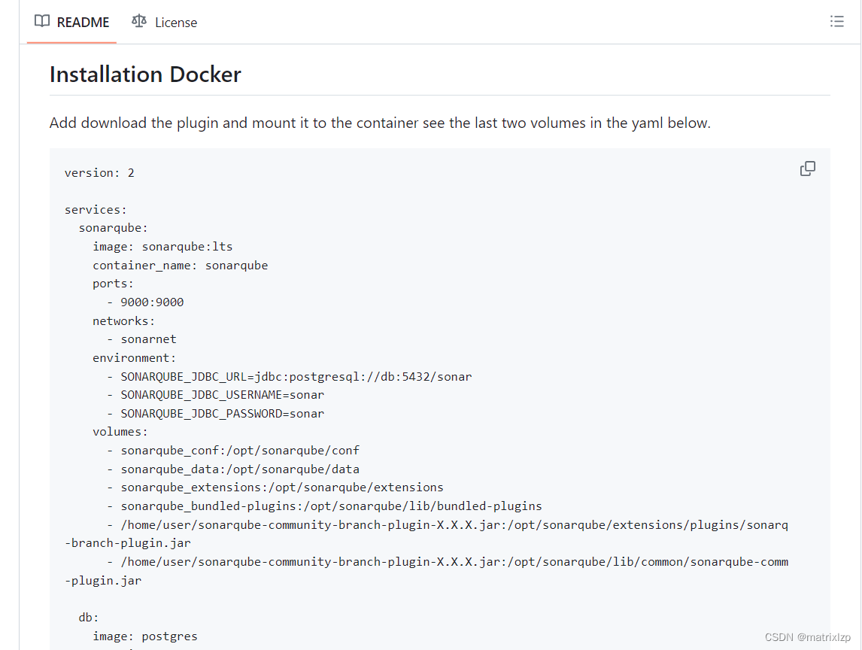This screenshot has width=862, height=650.
Task: Switch to the README tab
Action: 83,22
